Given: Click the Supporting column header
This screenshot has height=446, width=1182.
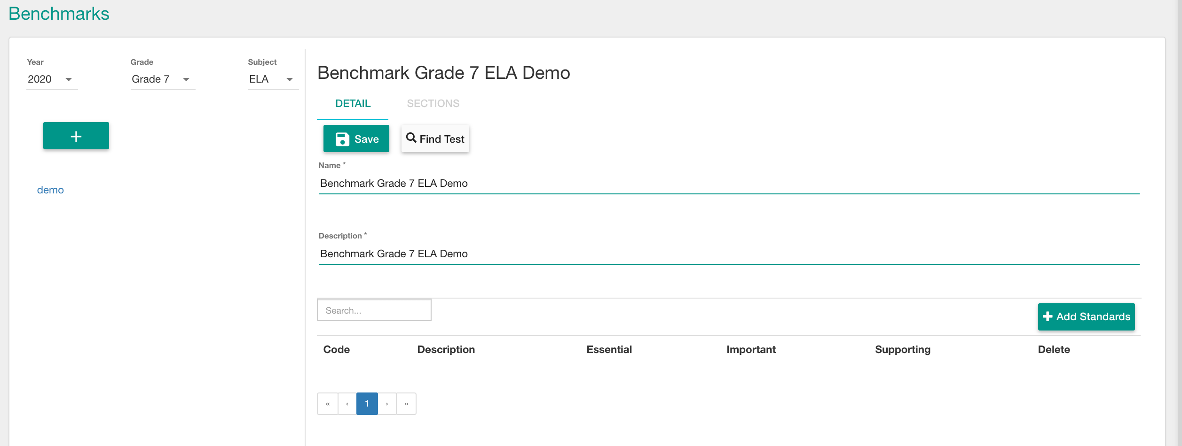Looking at the screenshot, I should pyautogui.click(x=903, y=350).
